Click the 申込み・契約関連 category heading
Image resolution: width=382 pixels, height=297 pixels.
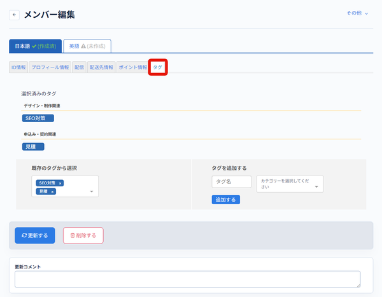click(x=40, y=134)
